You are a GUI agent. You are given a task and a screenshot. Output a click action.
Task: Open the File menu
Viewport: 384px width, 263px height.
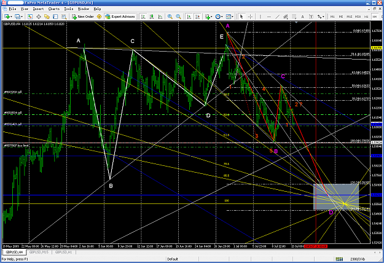point(12,9)
